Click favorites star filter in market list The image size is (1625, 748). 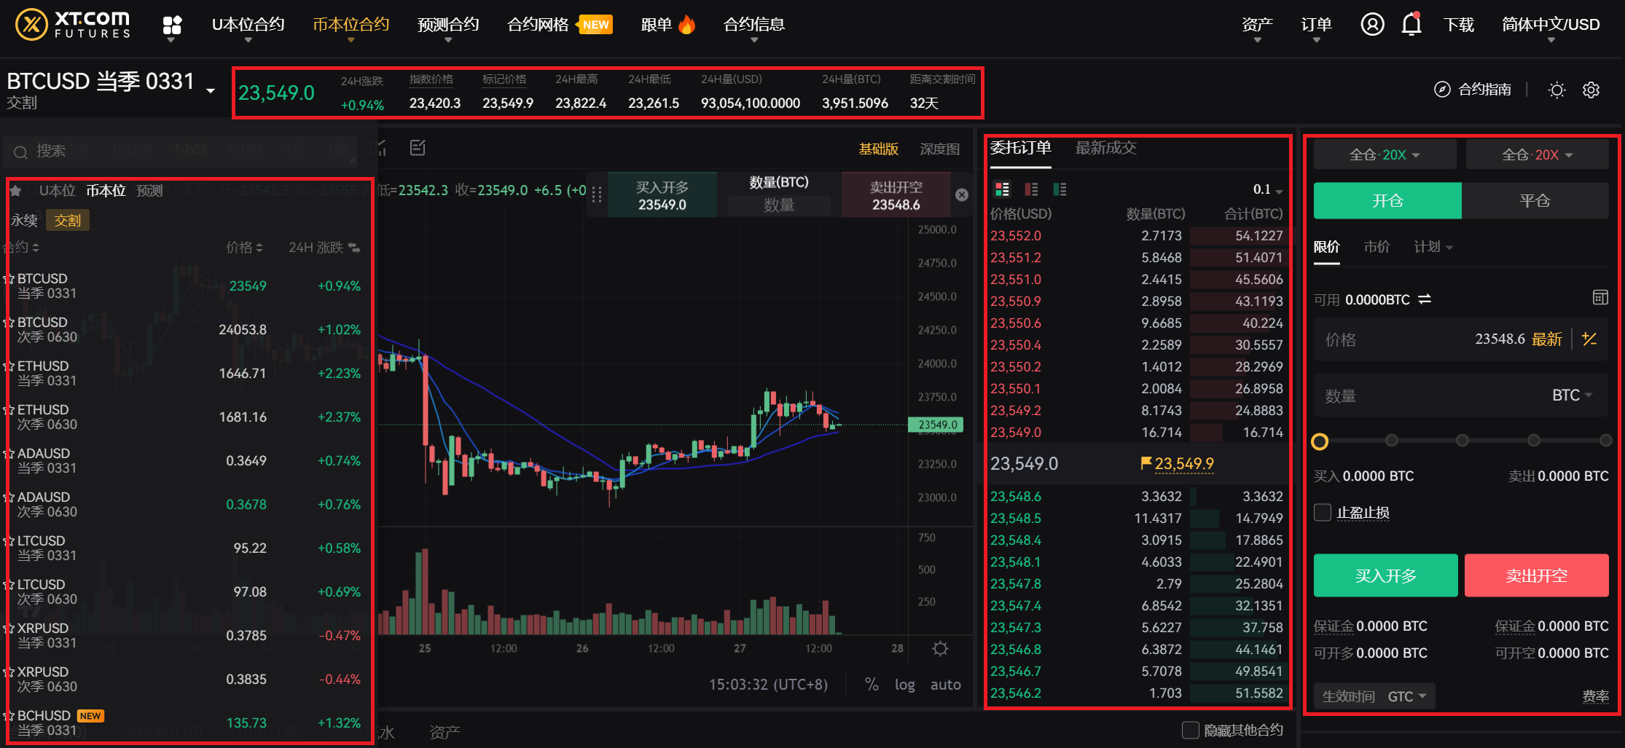tap(15, 190)
